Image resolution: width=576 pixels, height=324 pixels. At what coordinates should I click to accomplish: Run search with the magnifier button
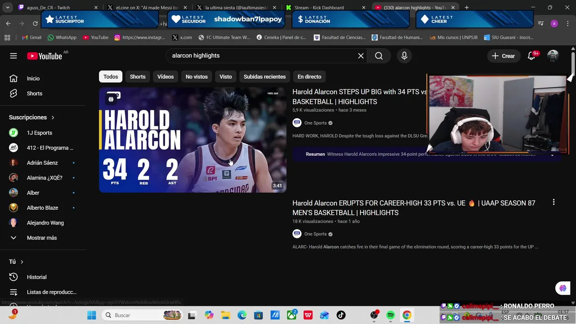379,56
